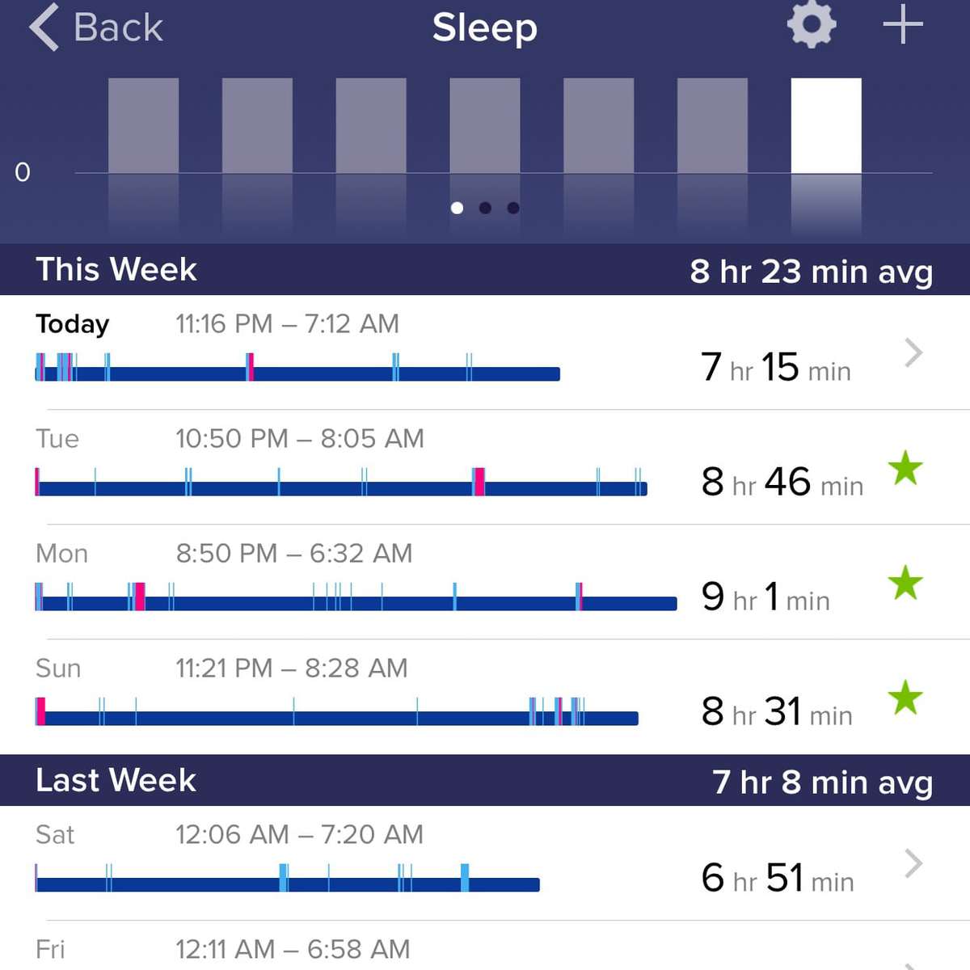The image size is (970, 970).
Task: Select the fourth gray bar in chart
Action: point(485,125)
